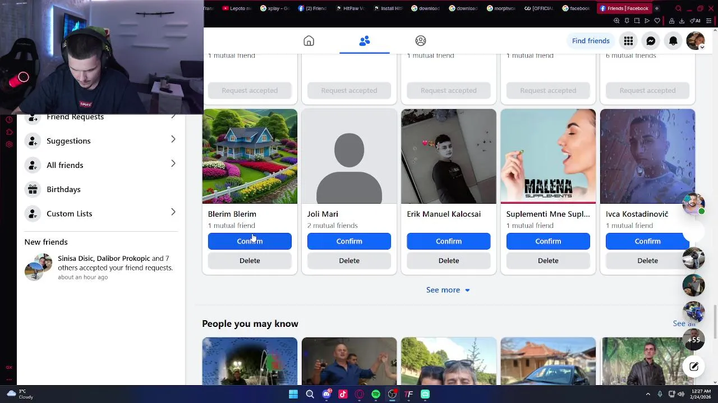The width and height of the screenshot is (718, 403).
Task: Click the heart bookmark icon in toolbar
Action: [657, 21]
